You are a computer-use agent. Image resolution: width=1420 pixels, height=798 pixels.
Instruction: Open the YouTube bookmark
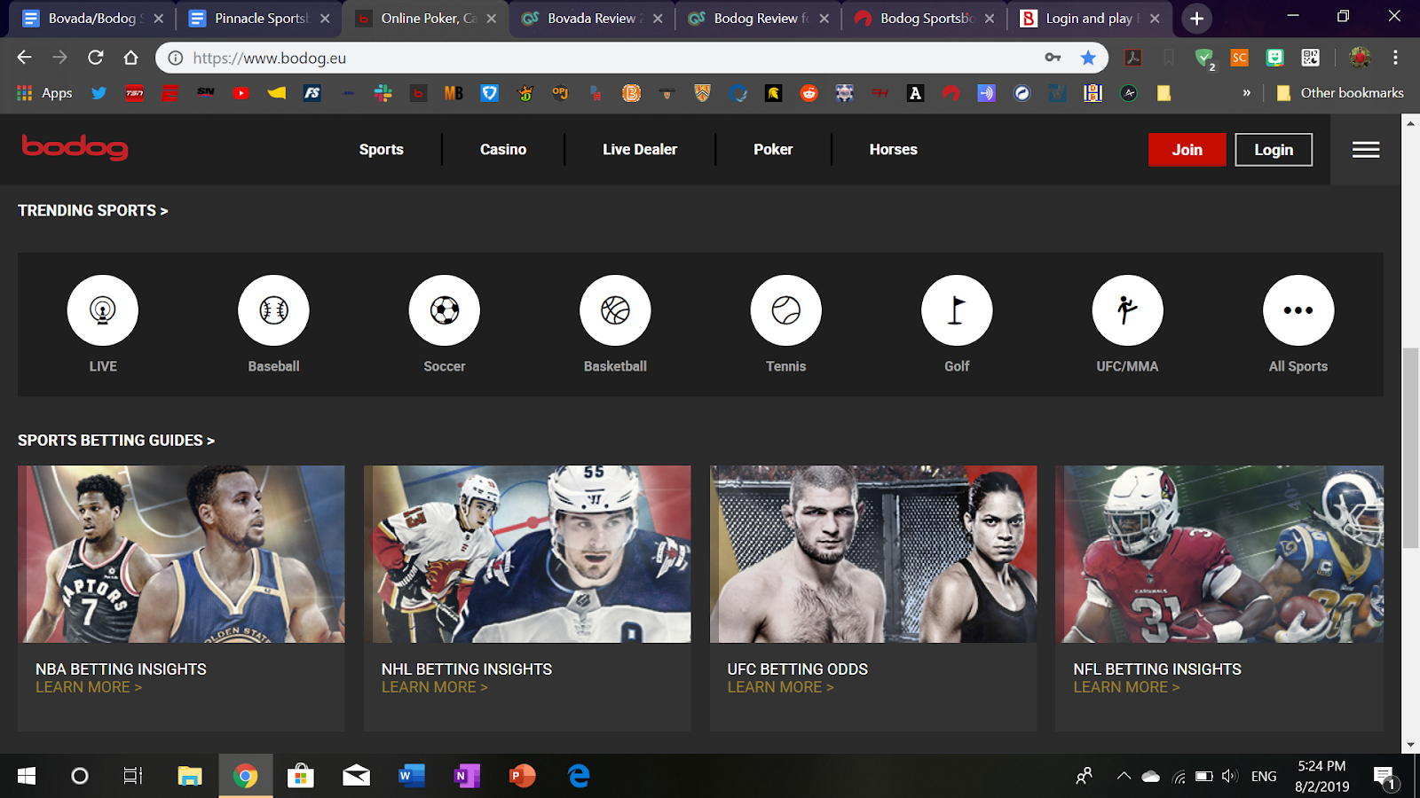(241, 93)
